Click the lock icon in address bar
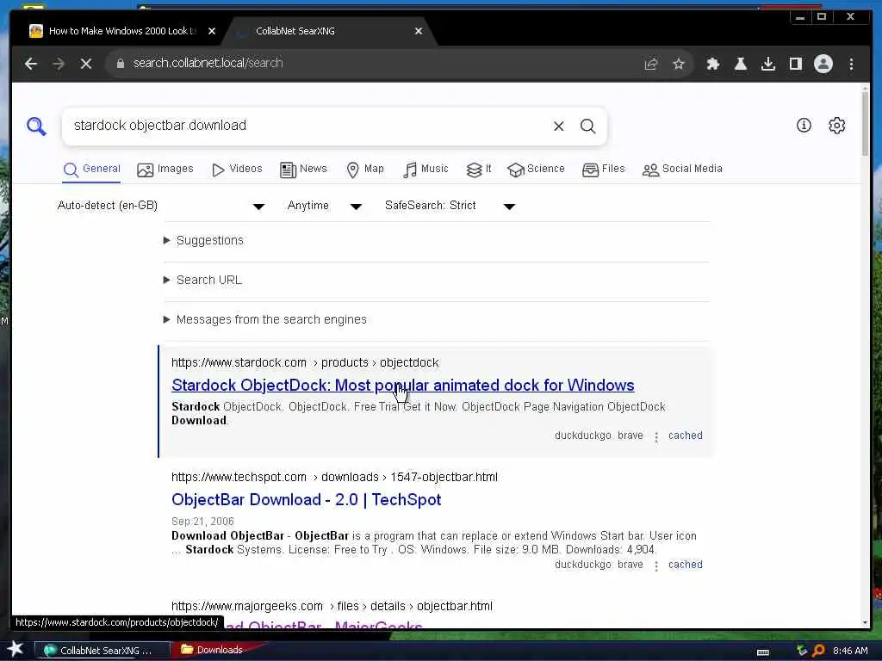Viewport: 882px width, 661px height. click(x=121, y=64)
